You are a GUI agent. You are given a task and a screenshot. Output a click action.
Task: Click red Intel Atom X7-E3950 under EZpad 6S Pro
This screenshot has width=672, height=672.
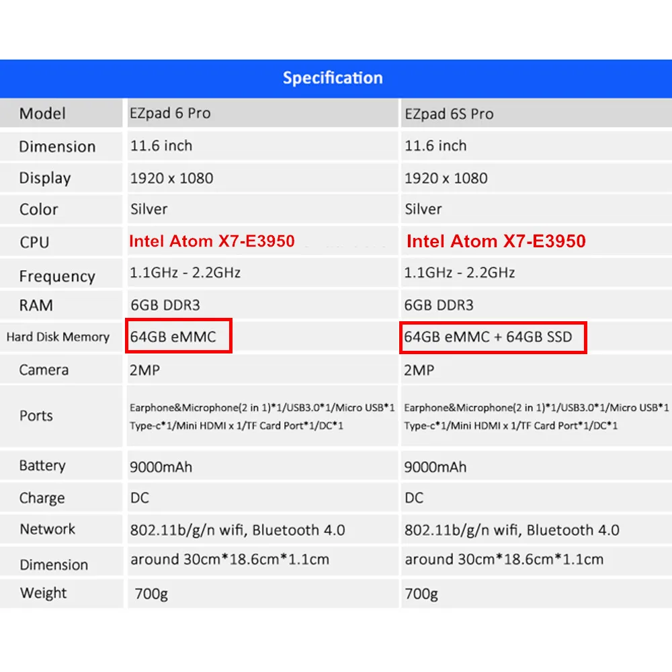click(496, 241)
